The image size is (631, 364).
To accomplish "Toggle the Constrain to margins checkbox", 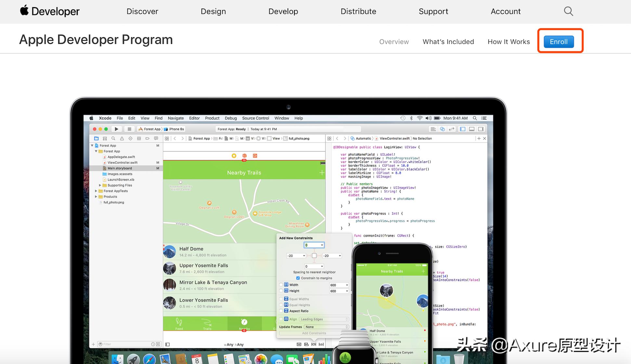I will coord(298,278).
